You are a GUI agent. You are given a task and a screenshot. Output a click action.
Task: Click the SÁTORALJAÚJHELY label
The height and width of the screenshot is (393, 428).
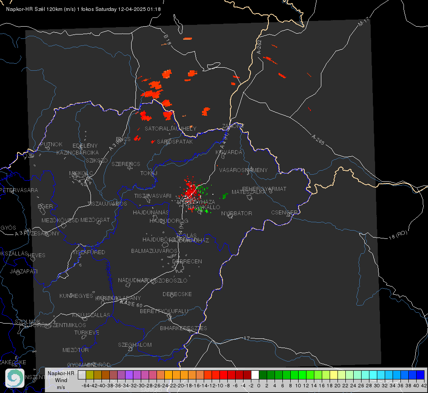pyautogui.click(x=171, y=128)
